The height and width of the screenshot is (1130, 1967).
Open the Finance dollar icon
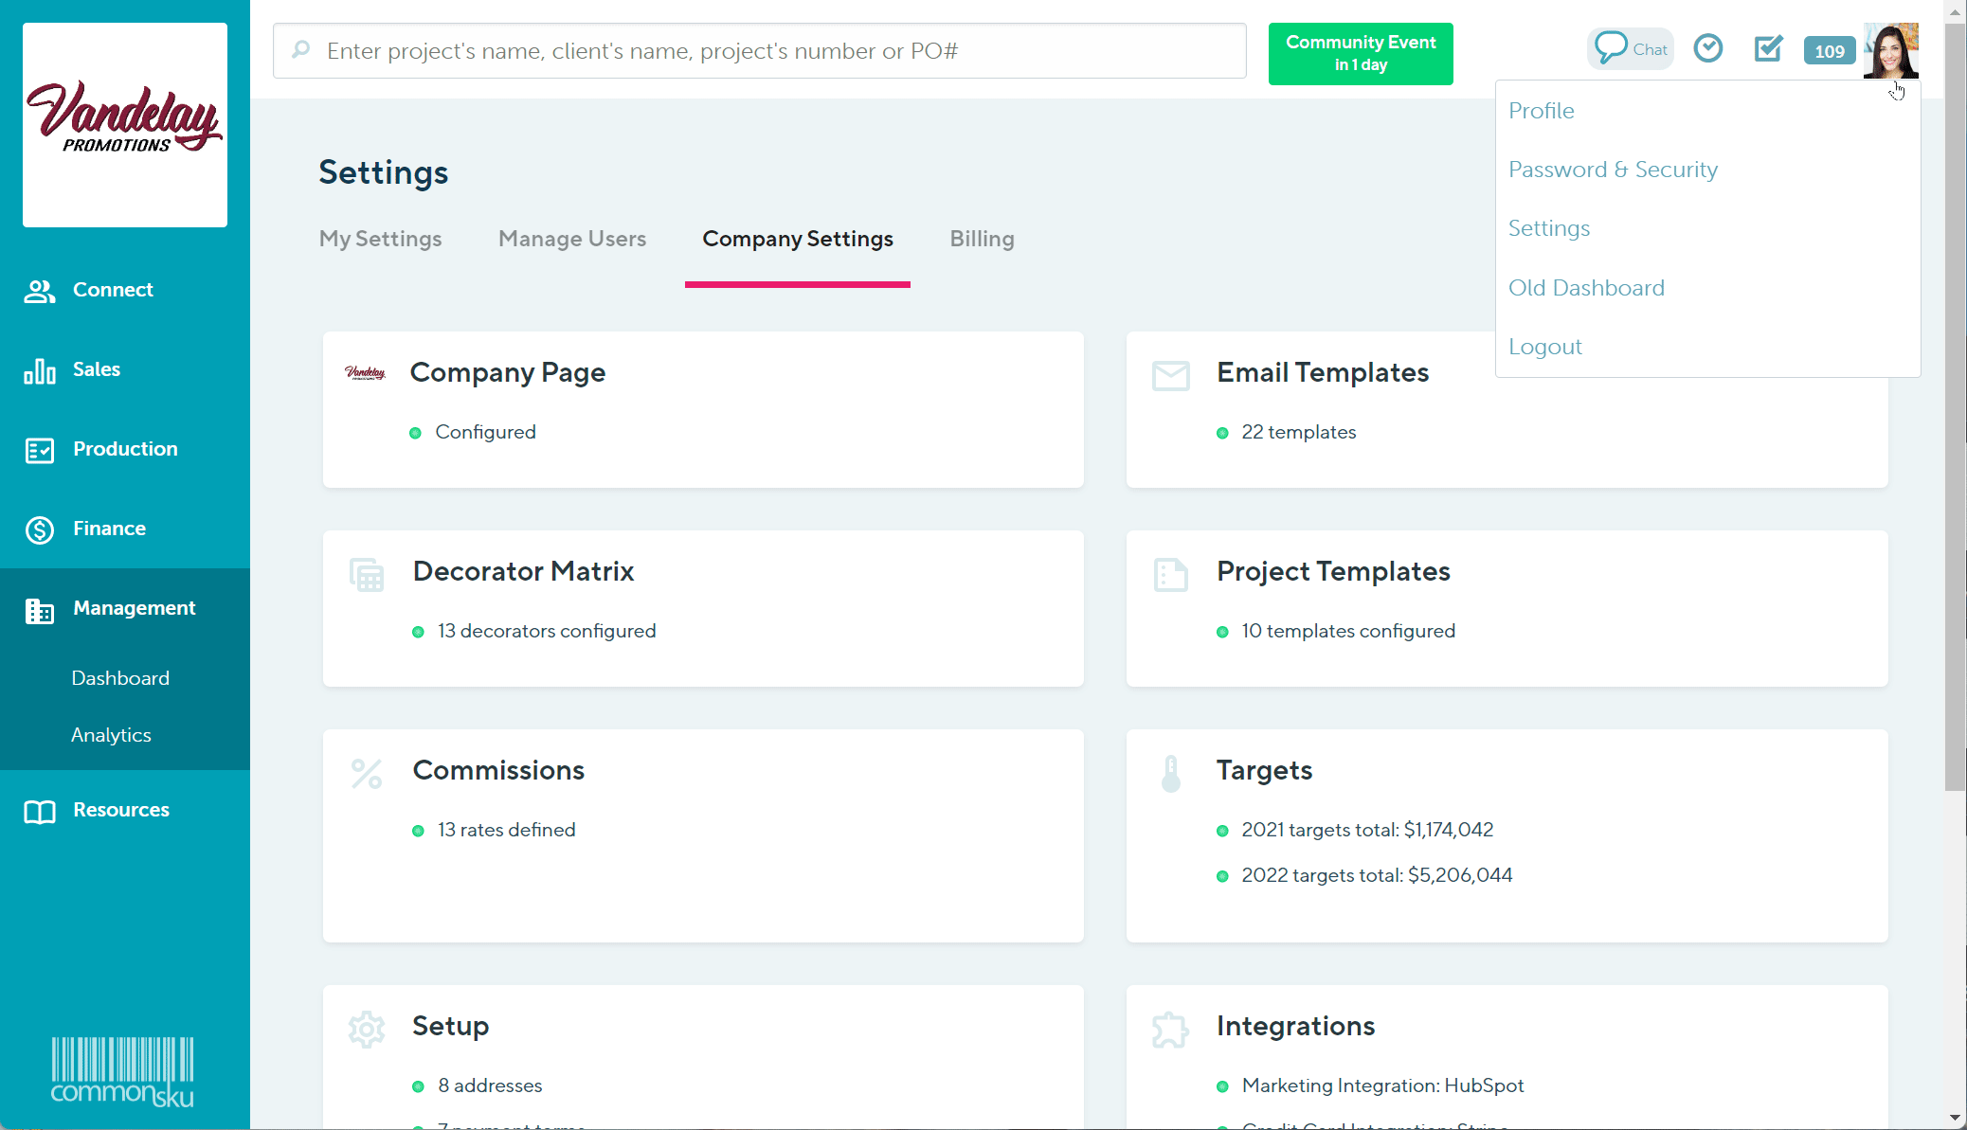pos(39,529)
